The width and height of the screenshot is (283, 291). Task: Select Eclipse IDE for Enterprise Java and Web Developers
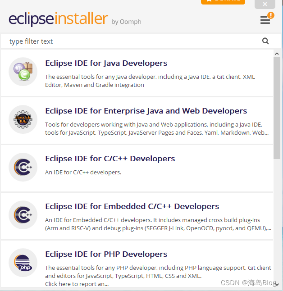[146, 111]
